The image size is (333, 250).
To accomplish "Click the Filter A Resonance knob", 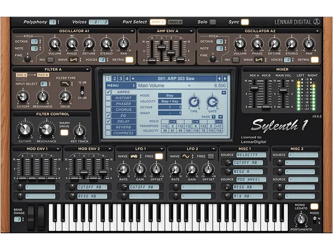I will 43,97.
